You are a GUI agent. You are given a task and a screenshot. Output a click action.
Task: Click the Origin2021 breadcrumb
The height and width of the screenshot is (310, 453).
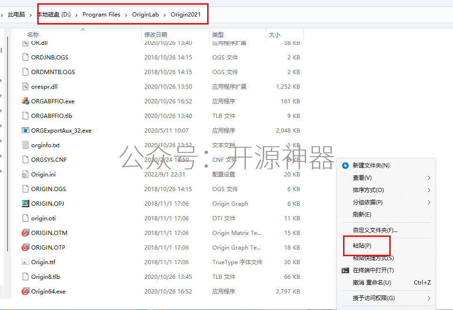click(x=185, y=15)
